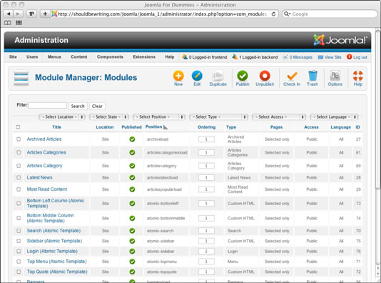Open the Select Language dropdown
This screenshot has width=381, height=283.
pos(335,117)
